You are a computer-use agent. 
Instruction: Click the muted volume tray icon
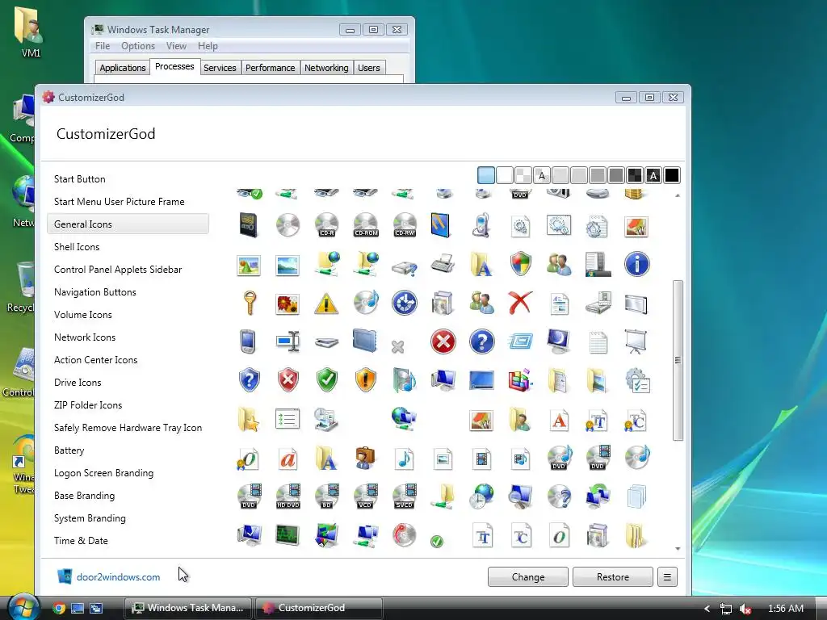pos(745,609)
